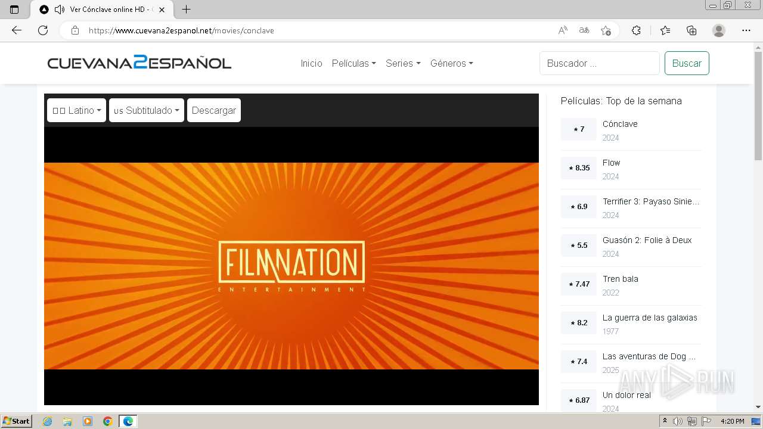763x429 pixels.
Task: Reload the page with refresh icon
Action: 43,30
